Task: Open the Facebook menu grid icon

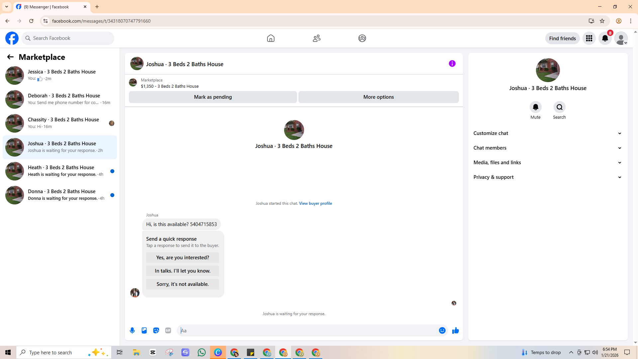Action: click(589, 38)
